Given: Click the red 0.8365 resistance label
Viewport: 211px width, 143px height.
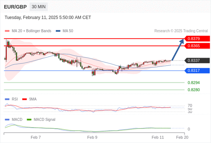Looking at the screenshot, I should click(x=197, y=46).
